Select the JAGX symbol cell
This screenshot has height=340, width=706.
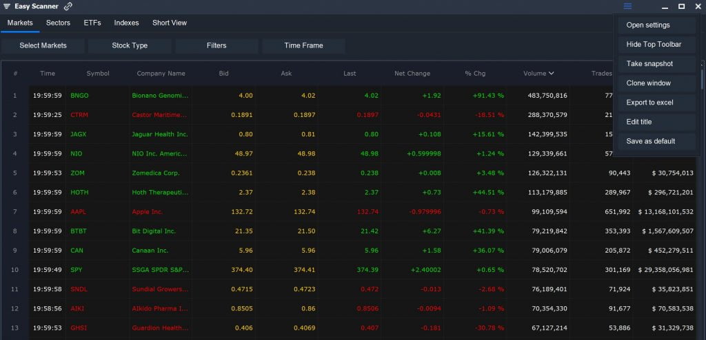pyautogui.click(x=79, y=134)
